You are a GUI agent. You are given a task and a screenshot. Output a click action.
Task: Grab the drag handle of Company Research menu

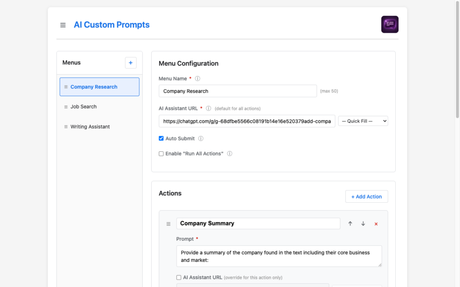pyautogui.click(x=66, y=87)
